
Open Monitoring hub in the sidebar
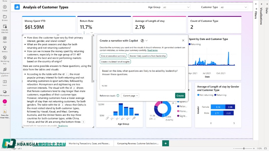click(5, 58)
